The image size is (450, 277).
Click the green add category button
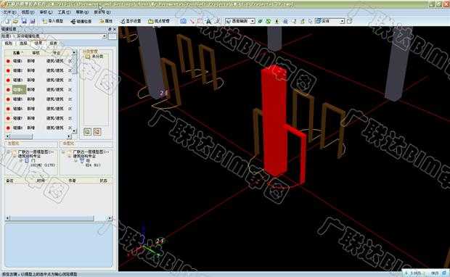point(87,132)
